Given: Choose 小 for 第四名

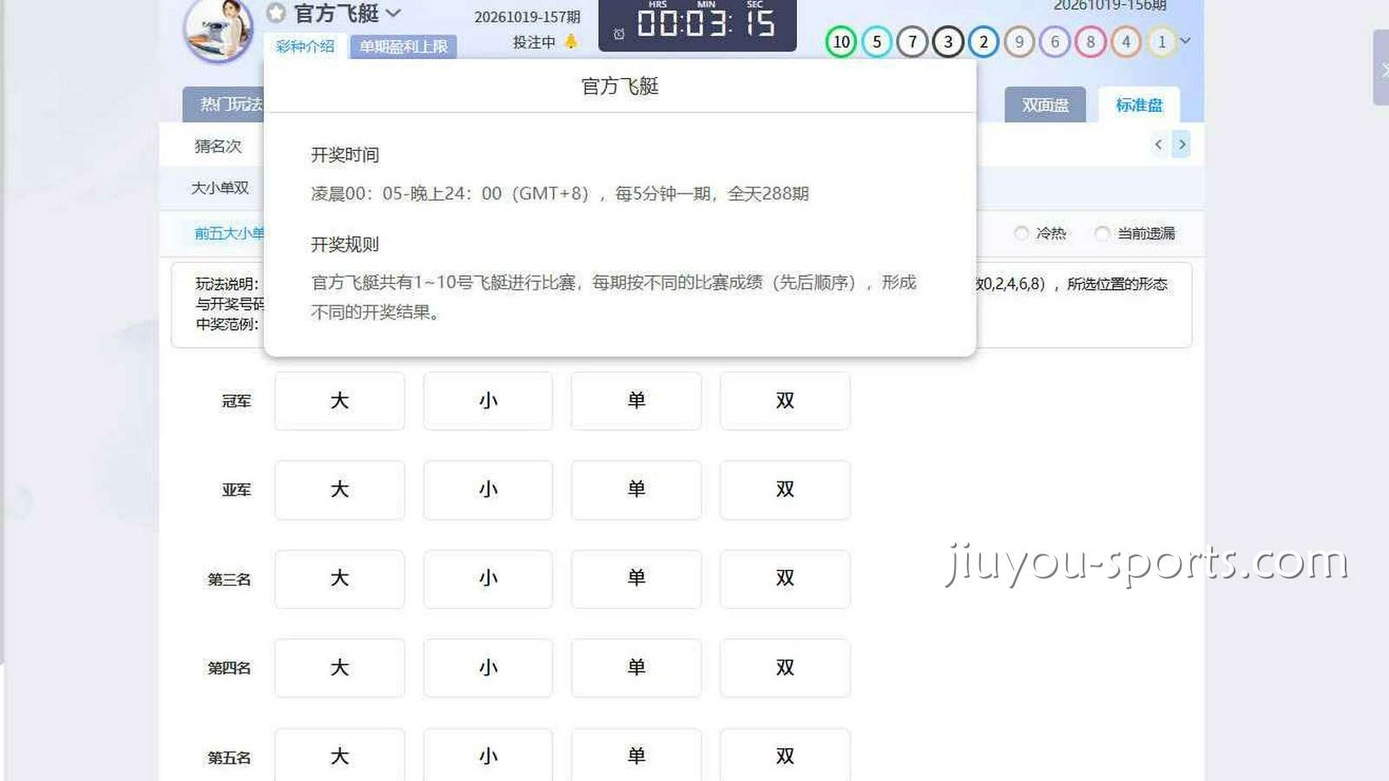Looking at the screenshot, I should coord(488,668).
